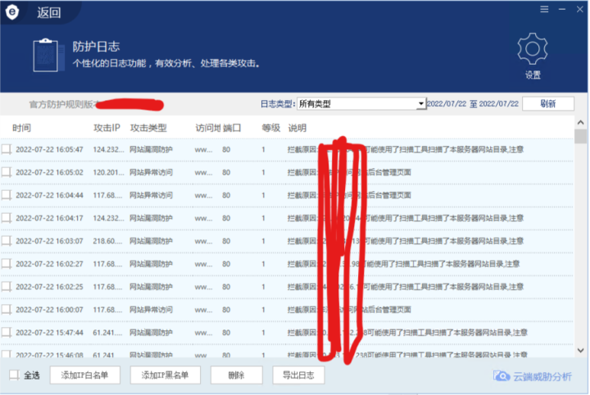This screenshot has height=395, width=590.
Task: Click the 官方防护规则版本 label
Action: [64, 105]
